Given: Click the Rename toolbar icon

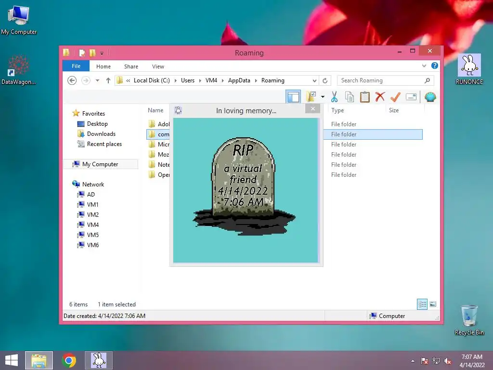Looking at the screenshot, I should (x=411, y=97).
